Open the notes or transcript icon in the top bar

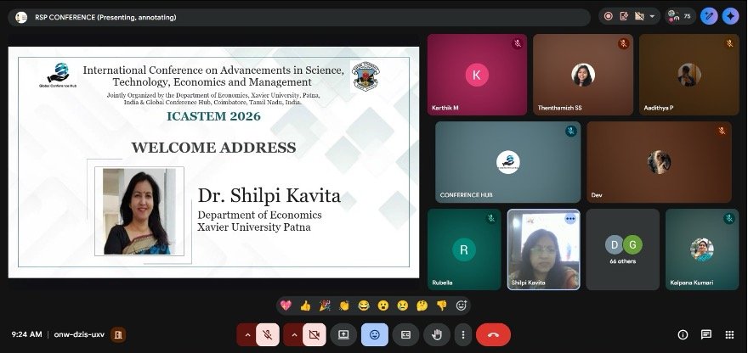624,16
